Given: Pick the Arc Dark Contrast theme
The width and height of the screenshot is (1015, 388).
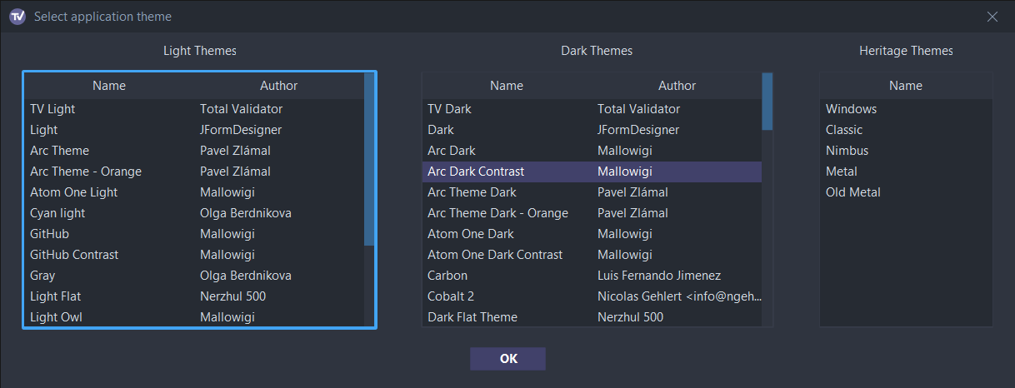Looking at the screenshot, I should coord(476,172).
